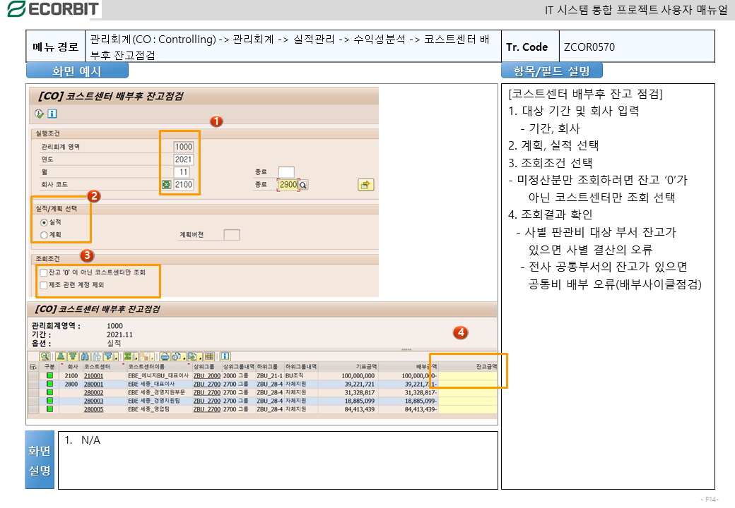Check the 제조 관련 계정 제외 box
Viewport: 735px width, 508px height.
44,285
